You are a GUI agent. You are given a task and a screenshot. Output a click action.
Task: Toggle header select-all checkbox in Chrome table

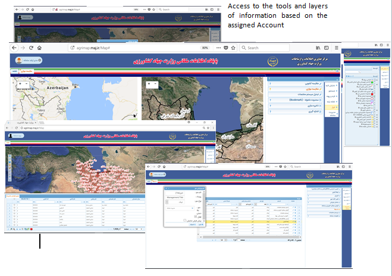coord(14,199)
